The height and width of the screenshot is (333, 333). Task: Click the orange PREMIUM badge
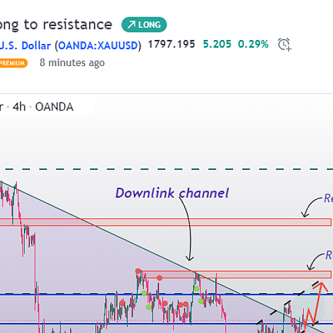point(13,63)
